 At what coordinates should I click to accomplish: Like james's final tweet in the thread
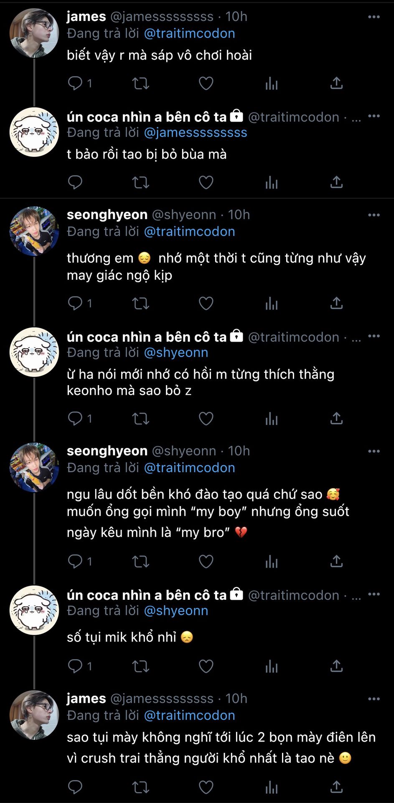point(206,788)
